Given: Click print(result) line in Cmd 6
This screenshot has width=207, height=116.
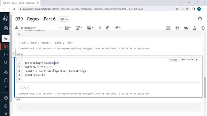Looking at the screenshot, I should coord(35,75).
